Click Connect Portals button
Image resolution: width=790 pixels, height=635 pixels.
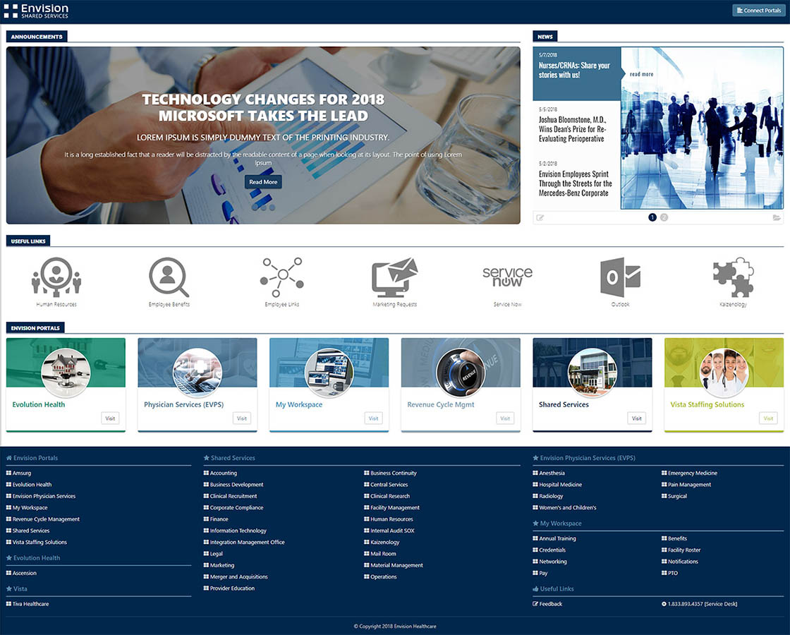759,10
